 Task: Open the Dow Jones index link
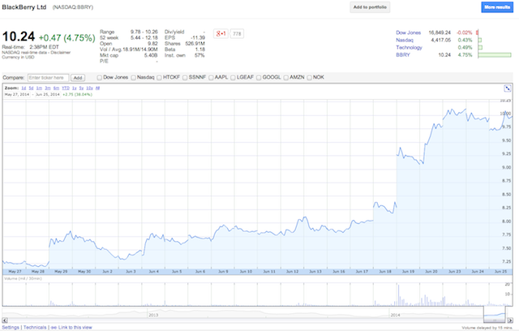tap(409, 32)
